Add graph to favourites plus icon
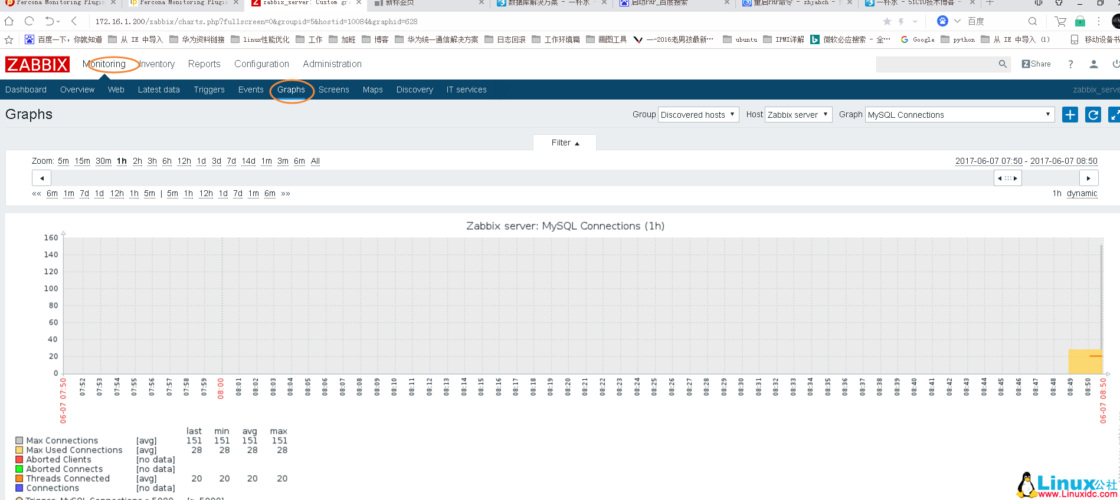This screenshot has width=1120, height=500. 1070,115
